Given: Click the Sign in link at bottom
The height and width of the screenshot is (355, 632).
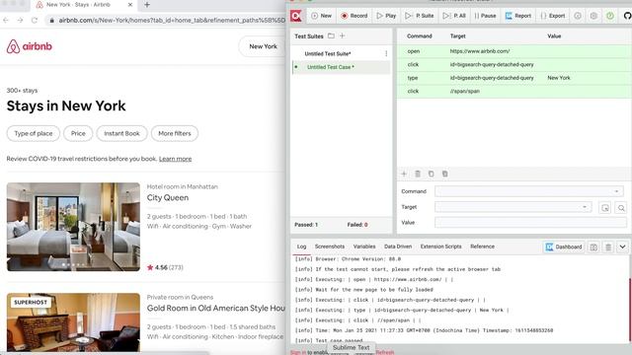Looking at the screenshot, I should (x=298, y=352).
